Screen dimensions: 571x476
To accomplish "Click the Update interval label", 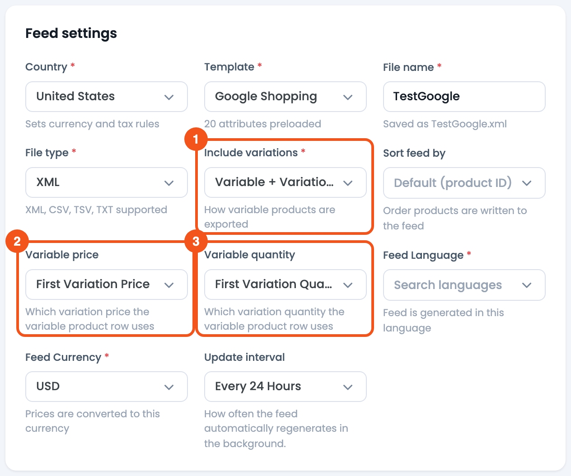I will (x=244, y=357).
